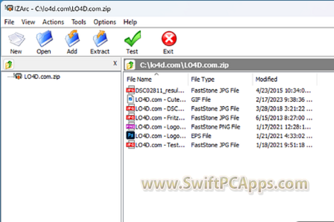
Task: Click JPG icon of LO4D.com - DSC...
Action: tap(130, 109)
